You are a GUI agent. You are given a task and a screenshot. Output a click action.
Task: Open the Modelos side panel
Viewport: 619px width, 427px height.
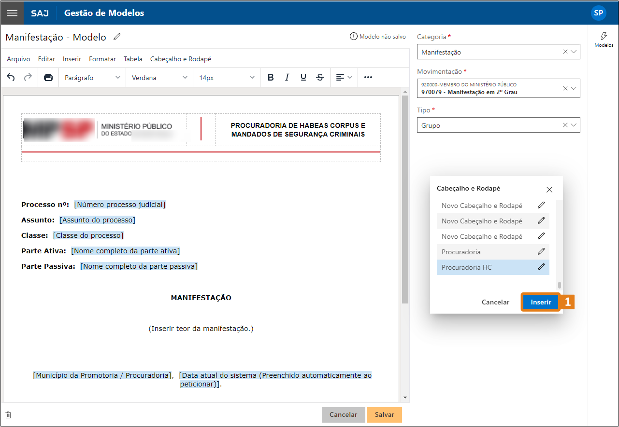(604, 40)
